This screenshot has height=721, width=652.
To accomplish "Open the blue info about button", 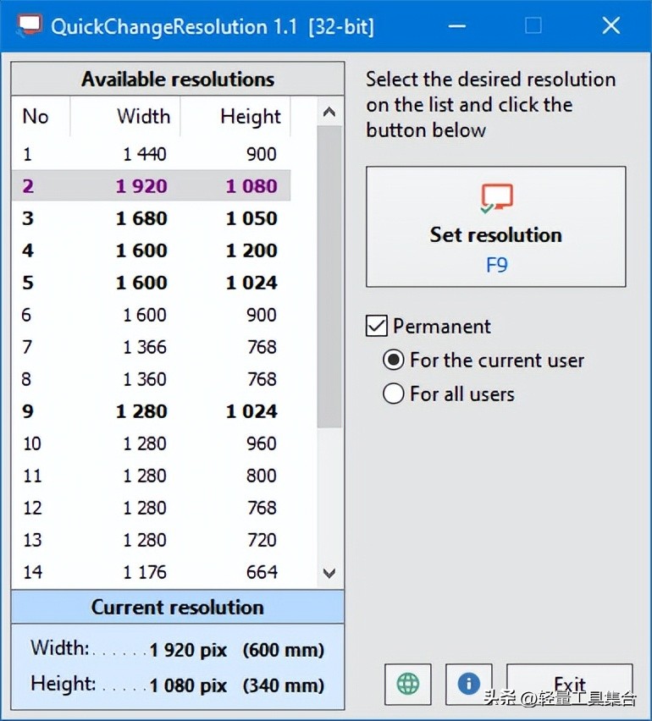I will (468, 685).
